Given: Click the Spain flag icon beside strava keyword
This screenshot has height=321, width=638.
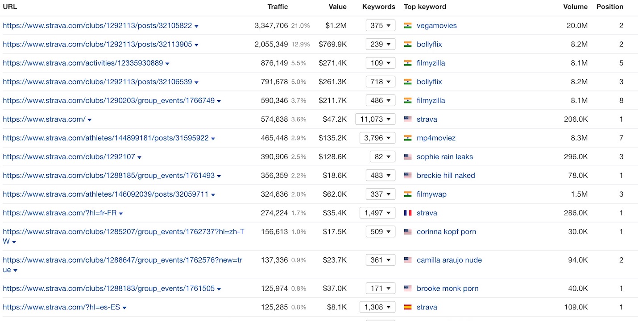Looking at the screenshot, I should tap(407, 307).
